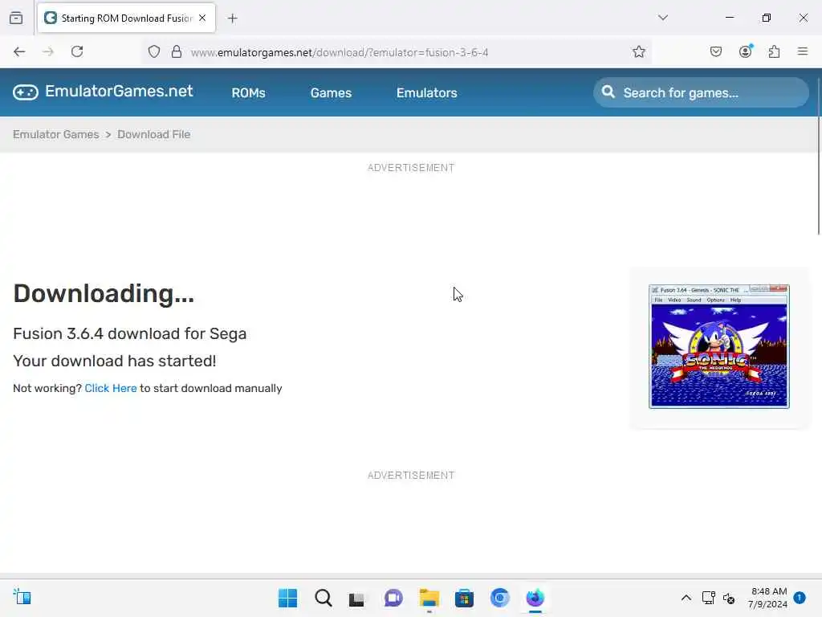Expand the list all tabs chevron
822x617 pixels.
tap(663, 18)
